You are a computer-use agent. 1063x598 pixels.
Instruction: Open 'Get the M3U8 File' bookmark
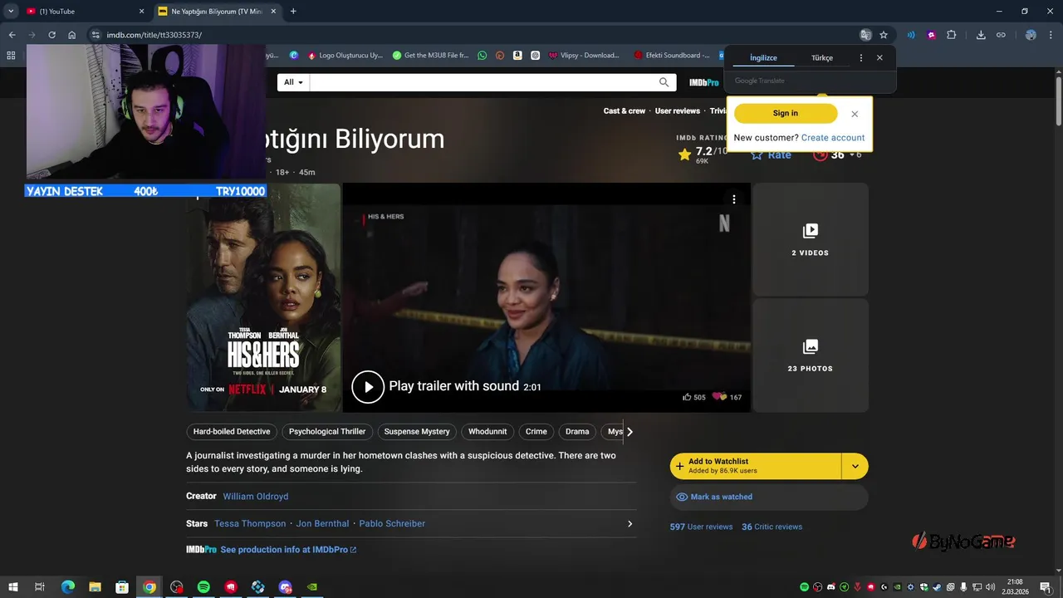click(431, 56)
